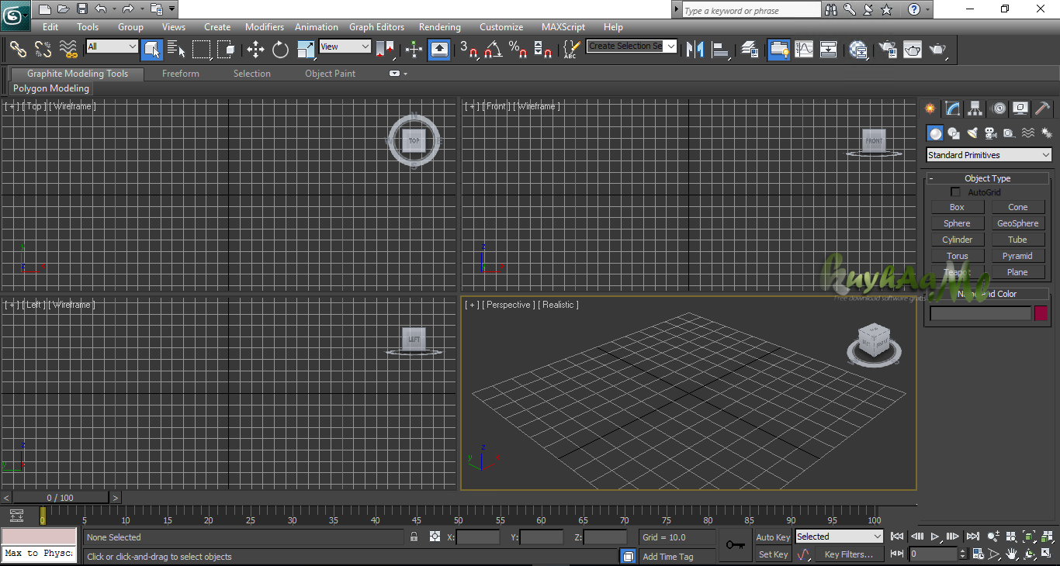This screenshot has width=1060, height=566.
Task: Open the Modifiers menu
Action: (x=264, y=27)
